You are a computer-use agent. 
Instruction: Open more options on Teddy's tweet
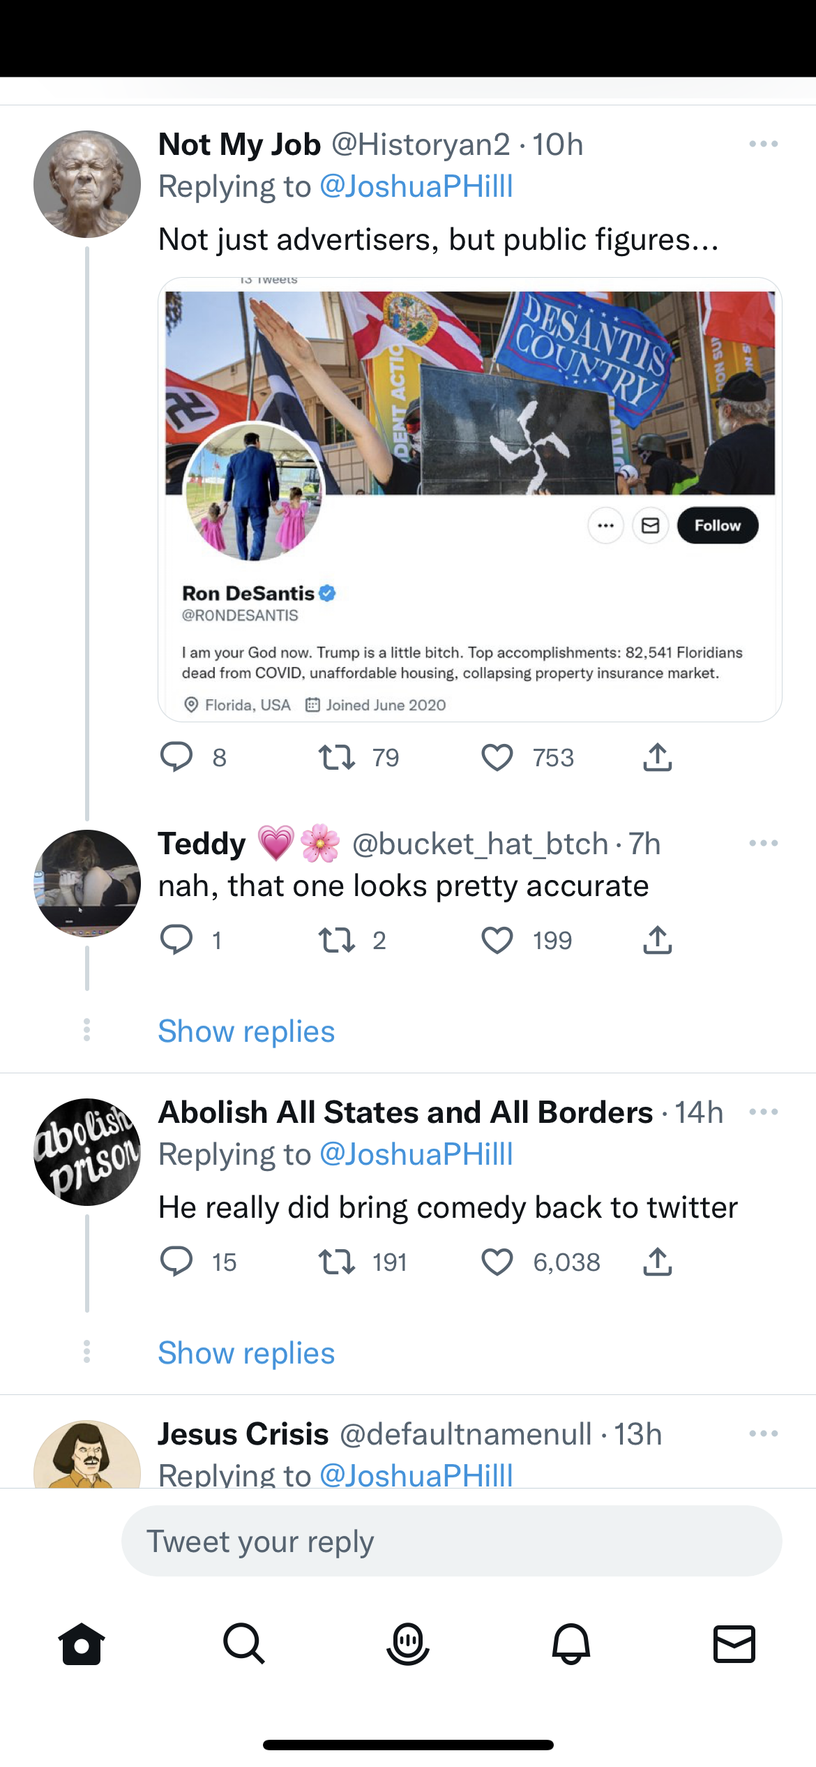click(x=763, y=844)
